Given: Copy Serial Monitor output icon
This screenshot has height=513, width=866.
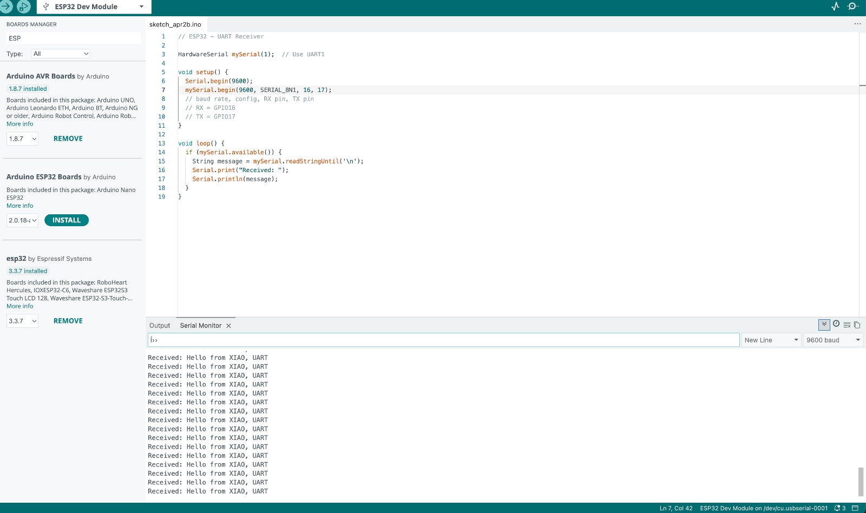Looking at the screenshot, I should tap(857, 325).
